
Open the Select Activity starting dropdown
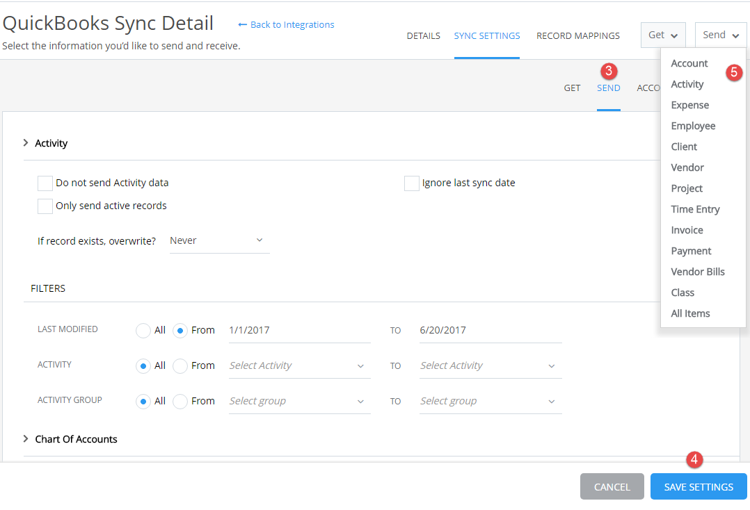(x=298, y=365)
